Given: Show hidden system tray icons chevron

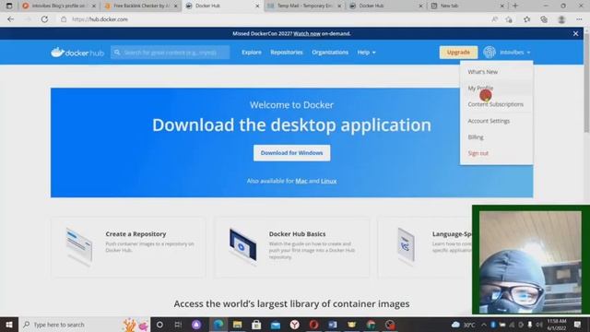Looking at the screenshot, I should (483, 325).
